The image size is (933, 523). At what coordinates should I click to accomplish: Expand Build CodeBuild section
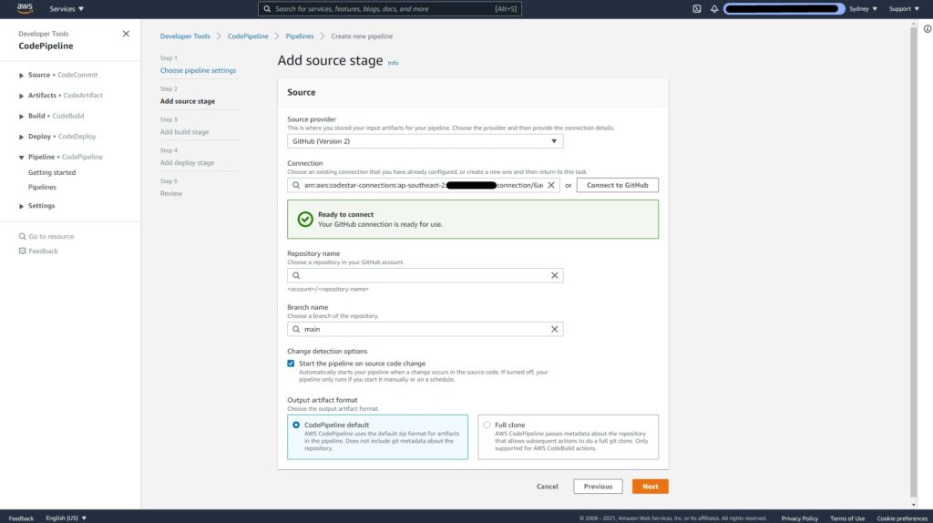click(x=22, y=117)
